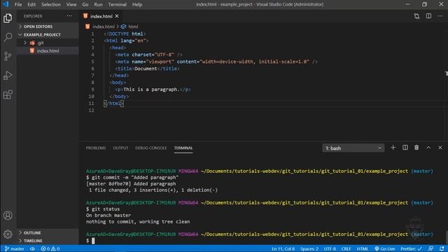Open the Extensions view
This screenshot has width=448, height=252.
click(8, 94)
